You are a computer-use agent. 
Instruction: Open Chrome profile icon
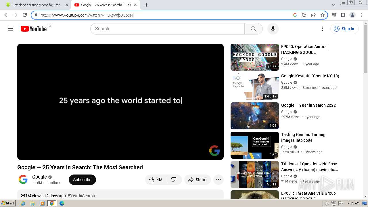point(352,15)
